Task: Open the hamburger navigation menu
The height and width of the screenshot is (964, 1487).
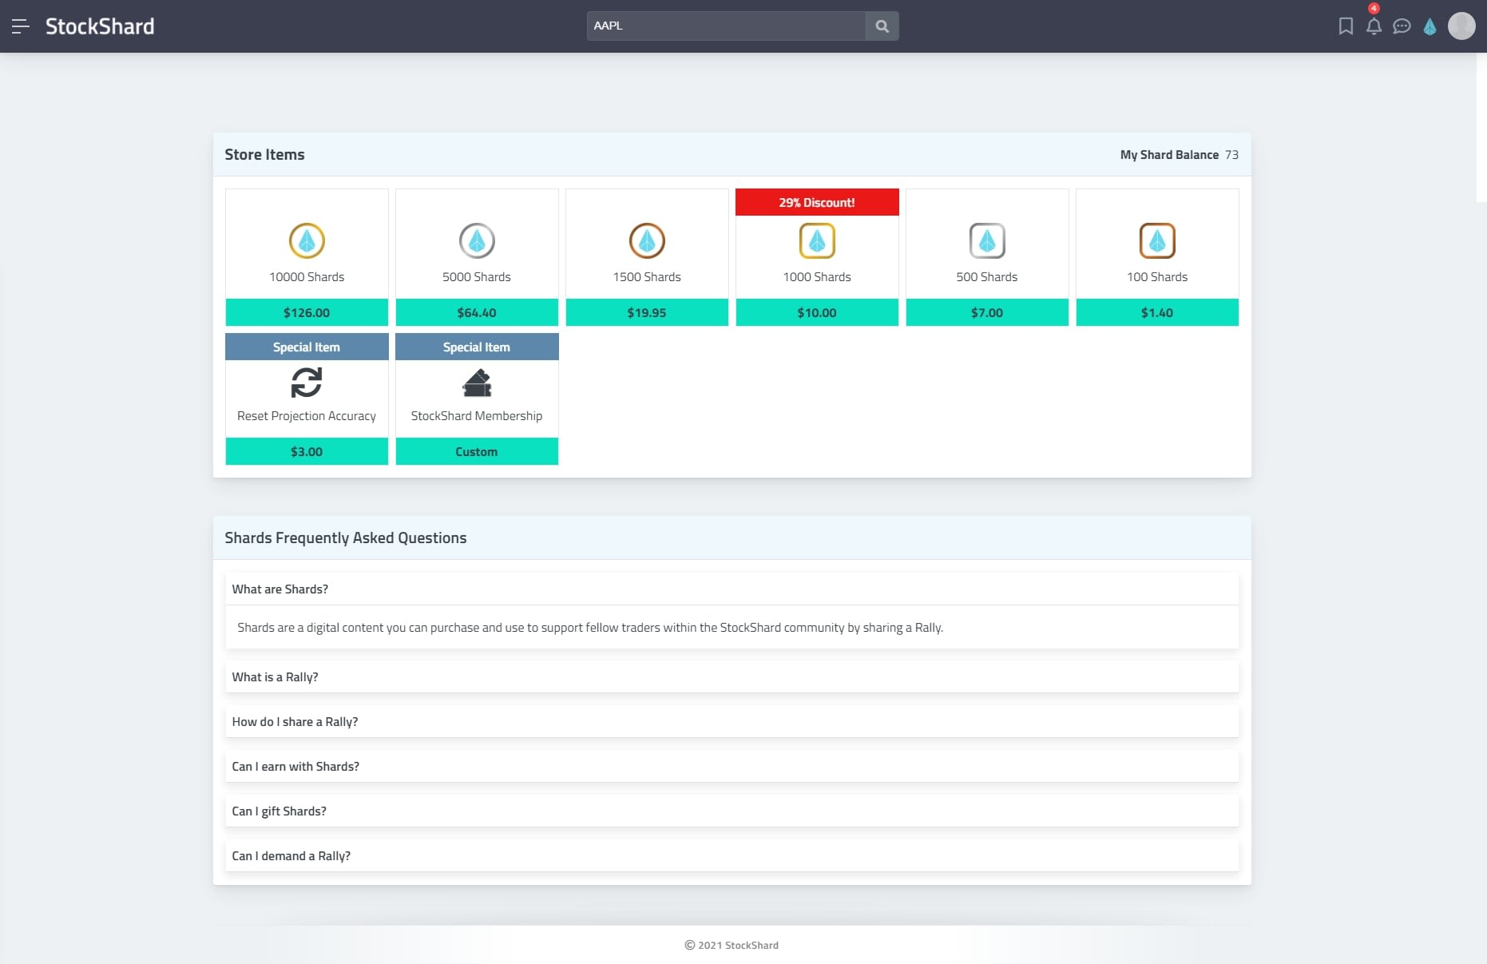Action: [21, 26]
